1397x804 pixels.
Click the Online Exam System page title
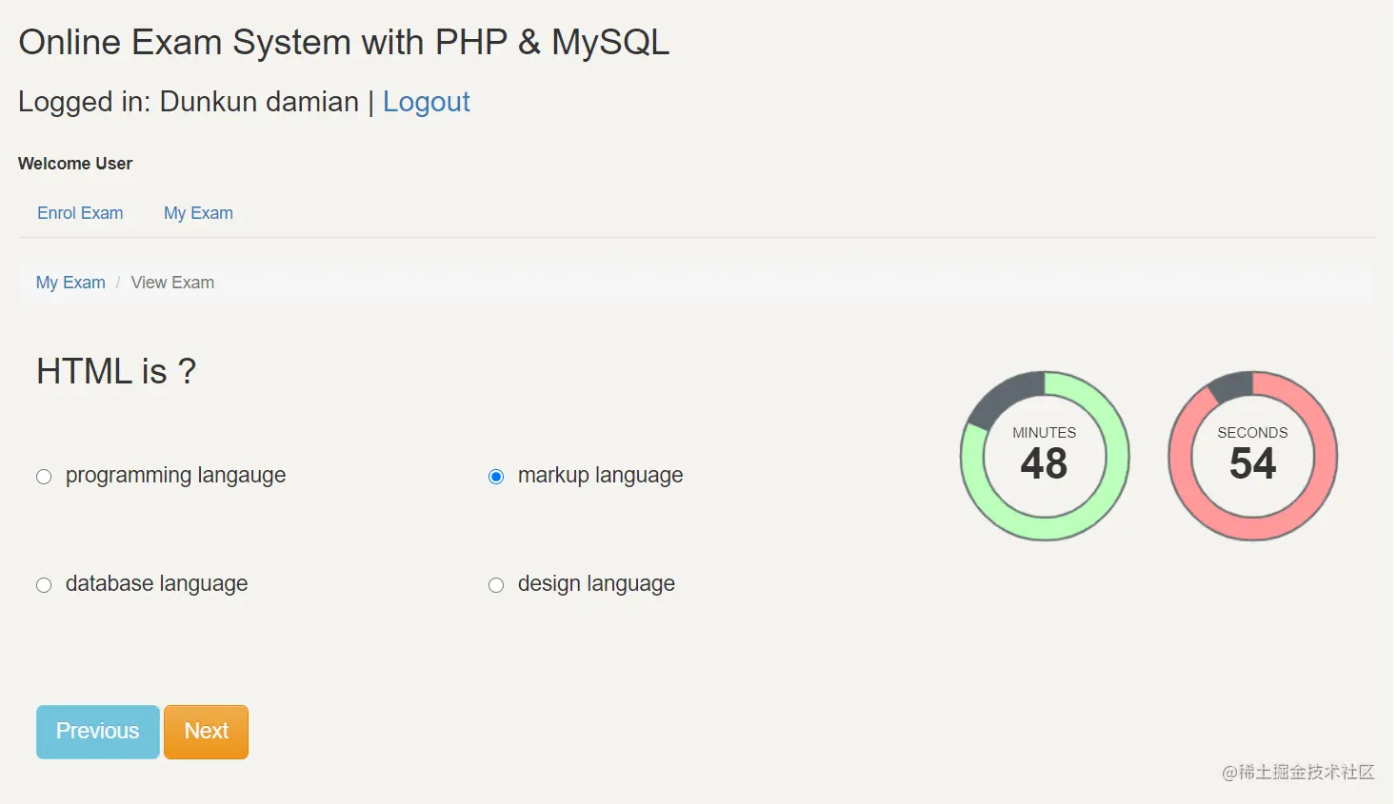(x=344, y=43)
